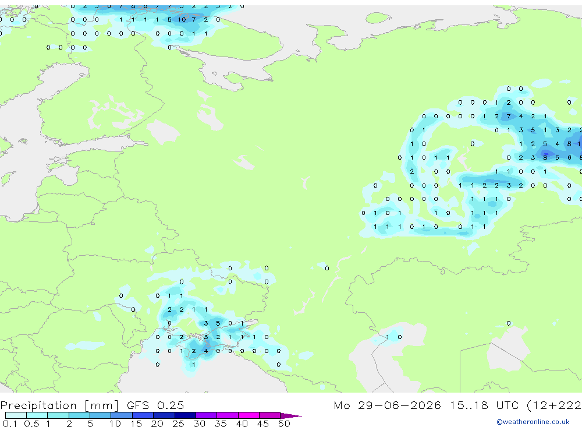Select the 45–50 mm legend color swatch
Screen dimensions: 582x427
tap(269, 415)
